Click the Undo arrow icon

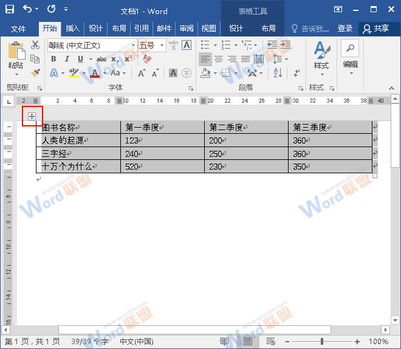(x=27, y=9)
